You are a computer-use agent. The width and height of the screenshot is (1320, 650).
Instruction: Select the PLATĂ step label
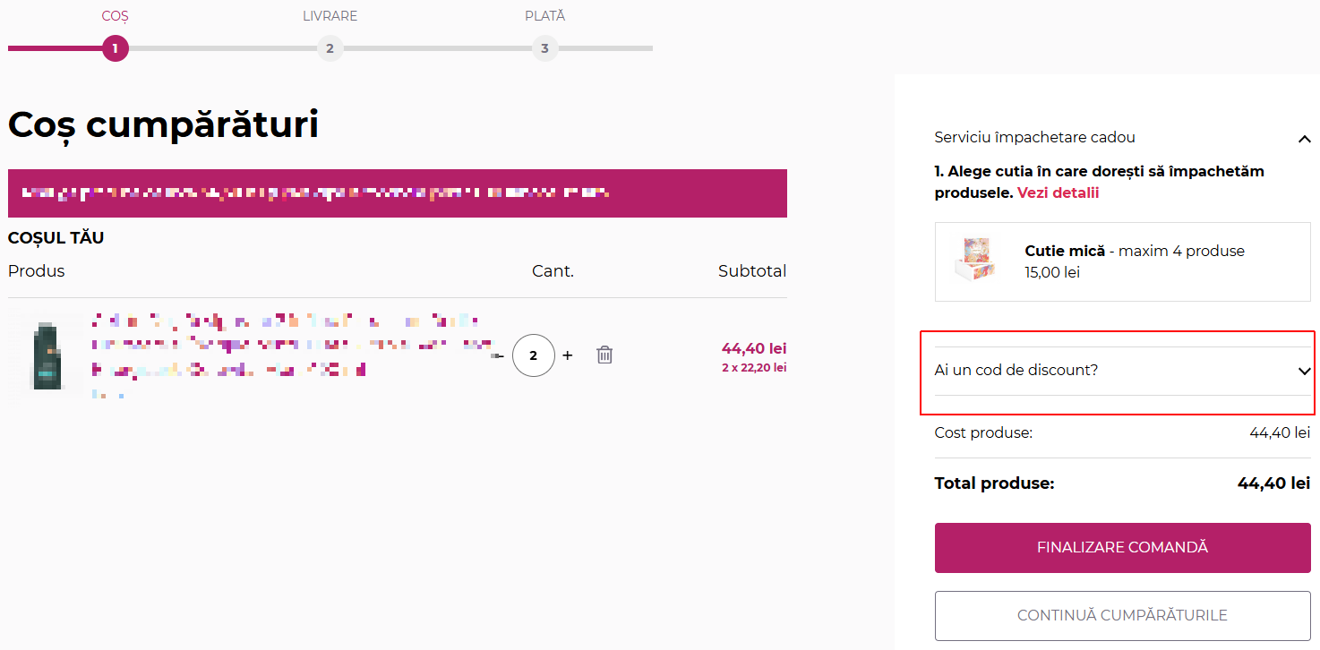pos(544,16)
